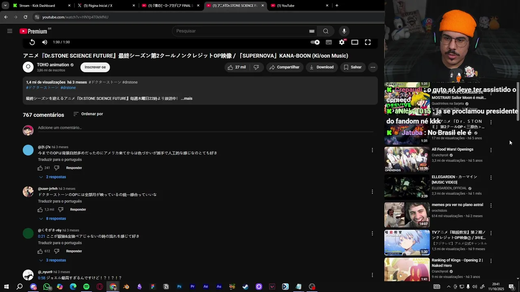Open options for All Food Wars! Openings video
This screenshot has width=520, height=292.
pyautogui.click(x=491, y=150)
